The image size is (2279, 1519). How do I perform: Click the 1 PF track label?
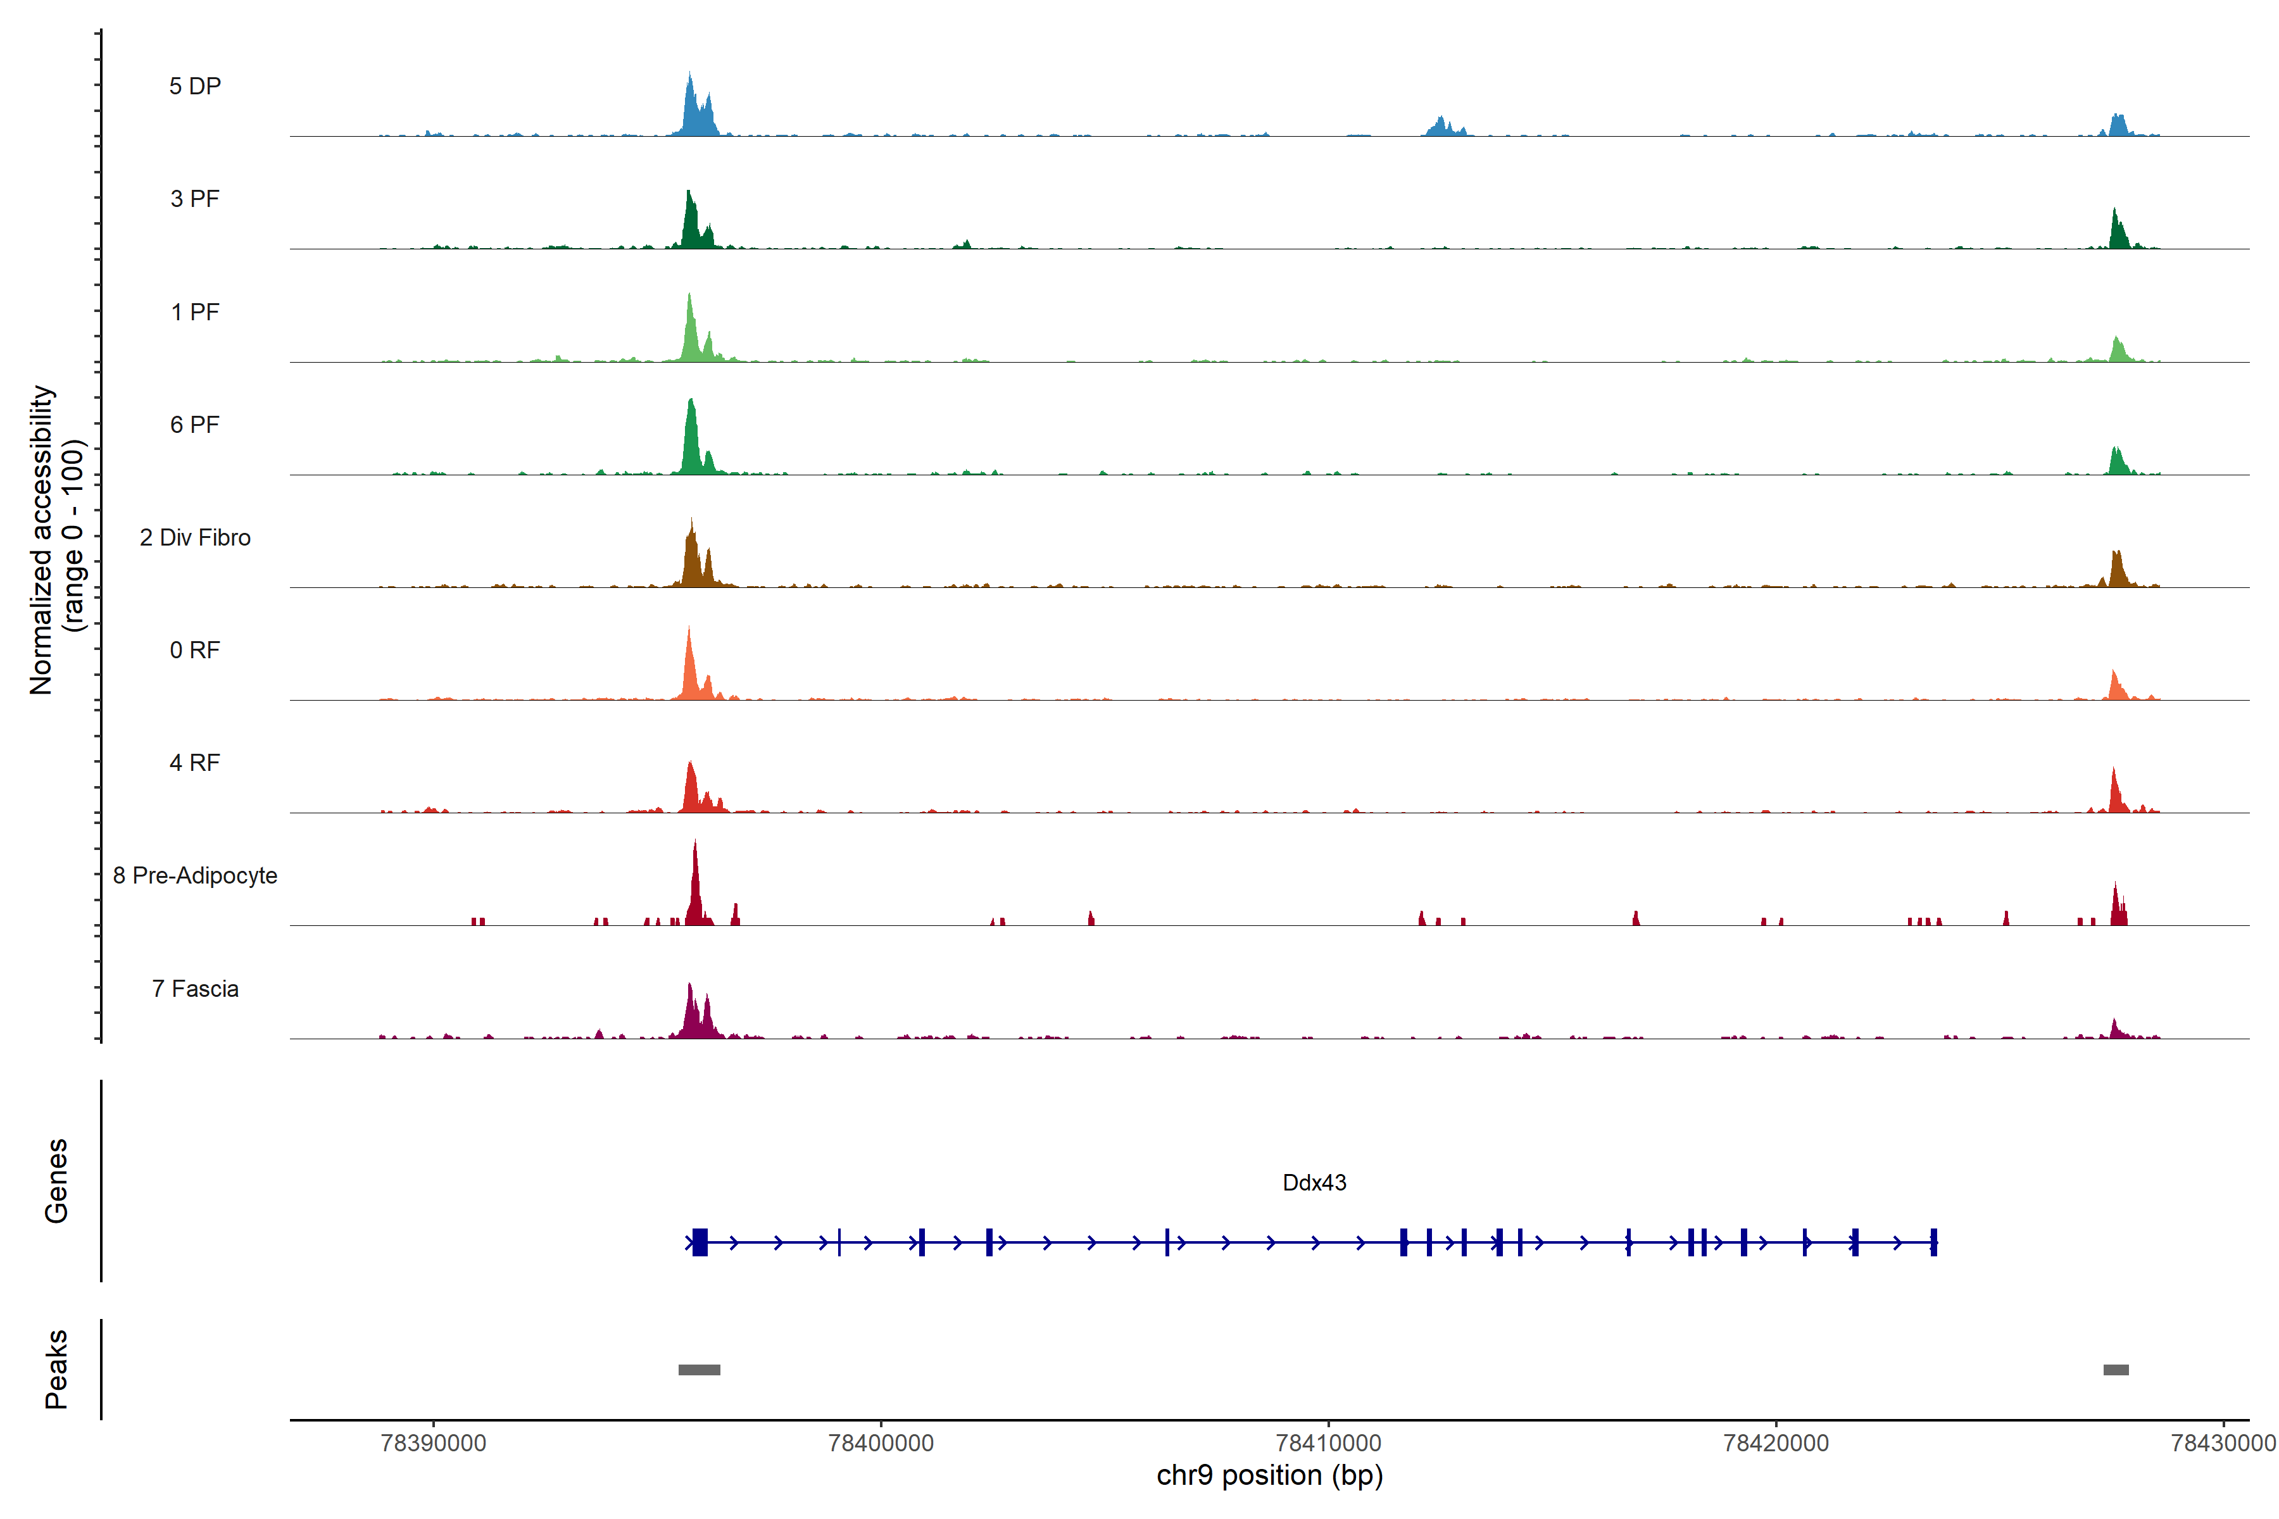(x=195, y=312)
